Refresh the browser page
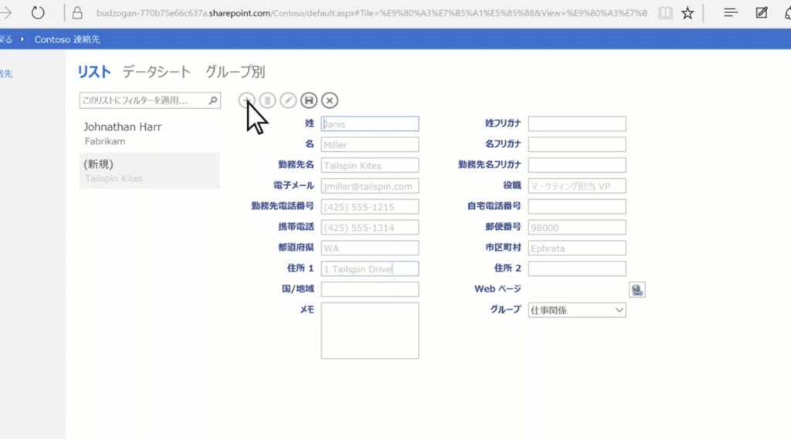 [38, 12]
